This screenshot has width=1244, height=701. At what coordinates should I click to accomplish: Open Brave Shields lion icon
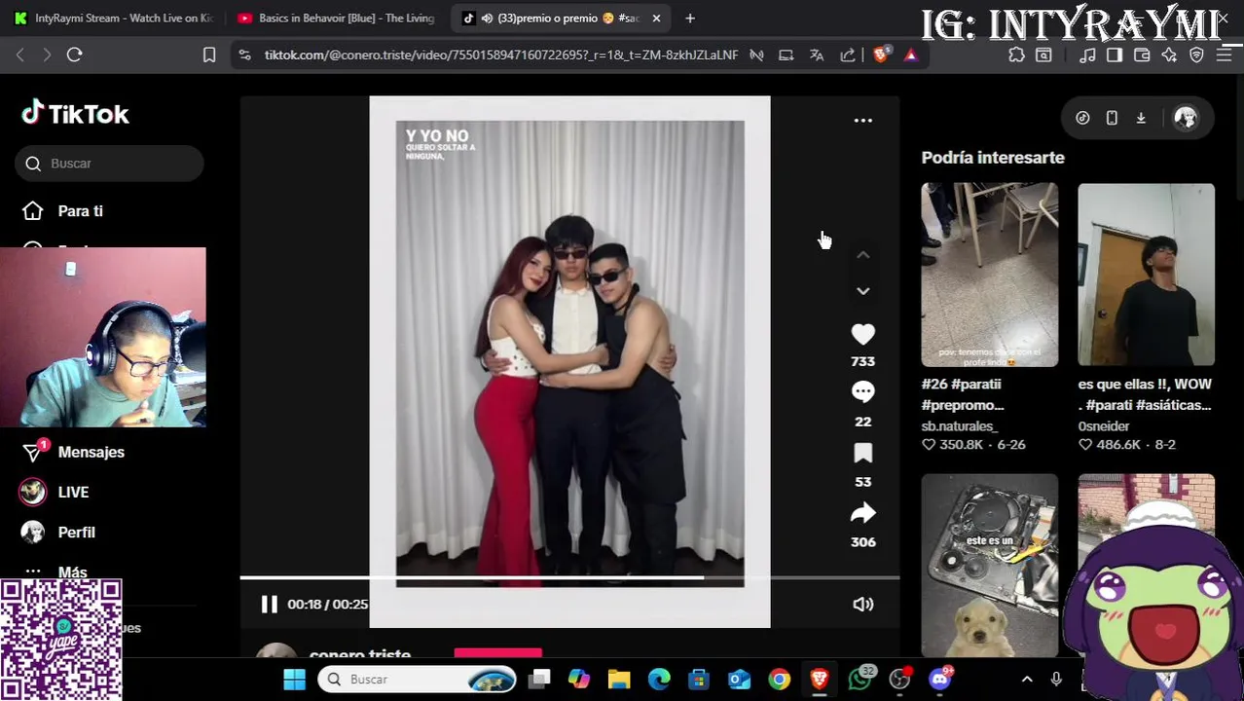[881, 55]
